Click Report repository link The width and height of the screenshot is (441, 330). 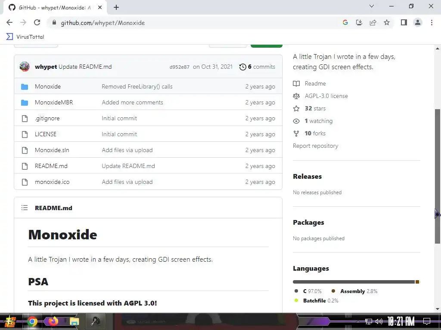[315, 146]
